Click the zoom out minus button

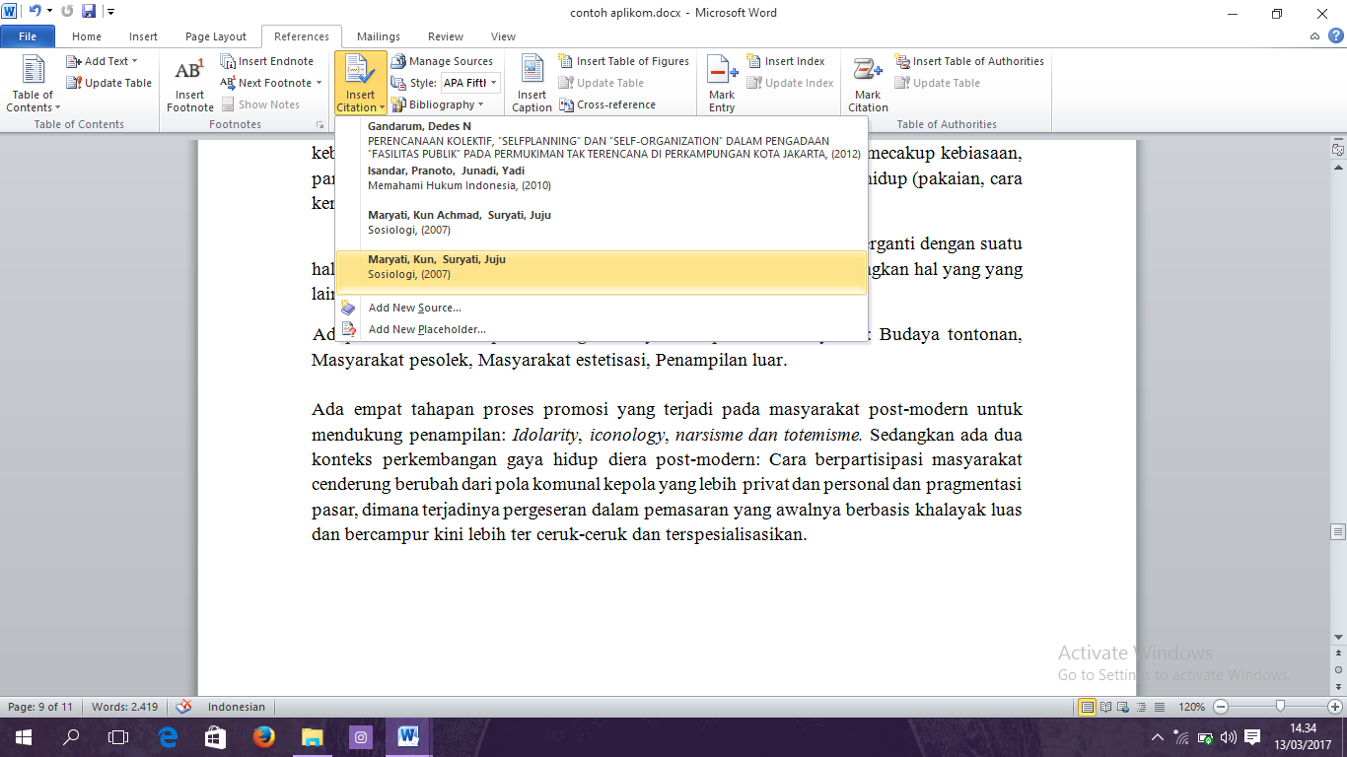[1221, 707]
